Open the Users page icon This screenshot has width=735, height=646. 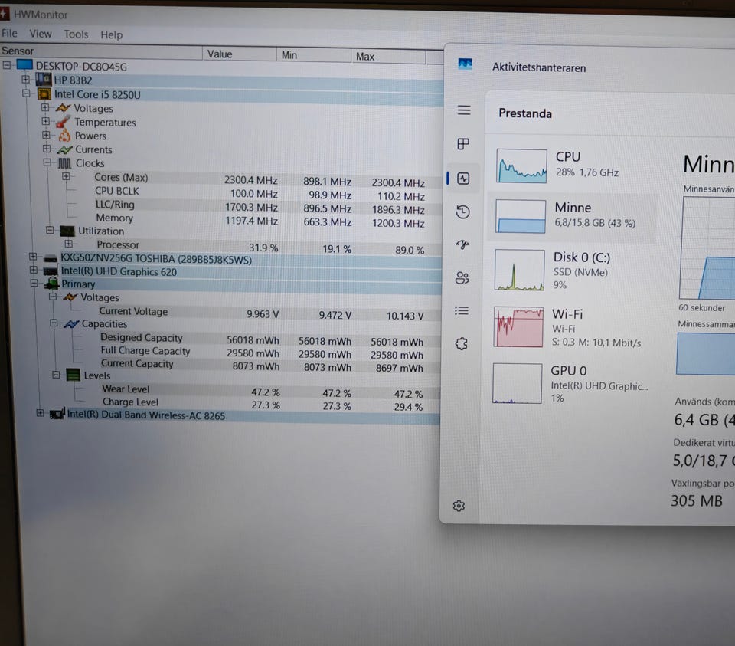462,277
